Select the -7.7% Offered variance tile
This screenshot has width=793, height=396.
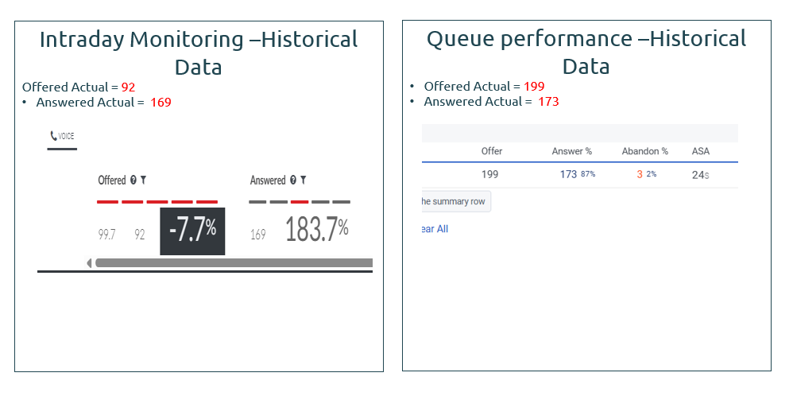pyautogui.click(x=192, y=231)
